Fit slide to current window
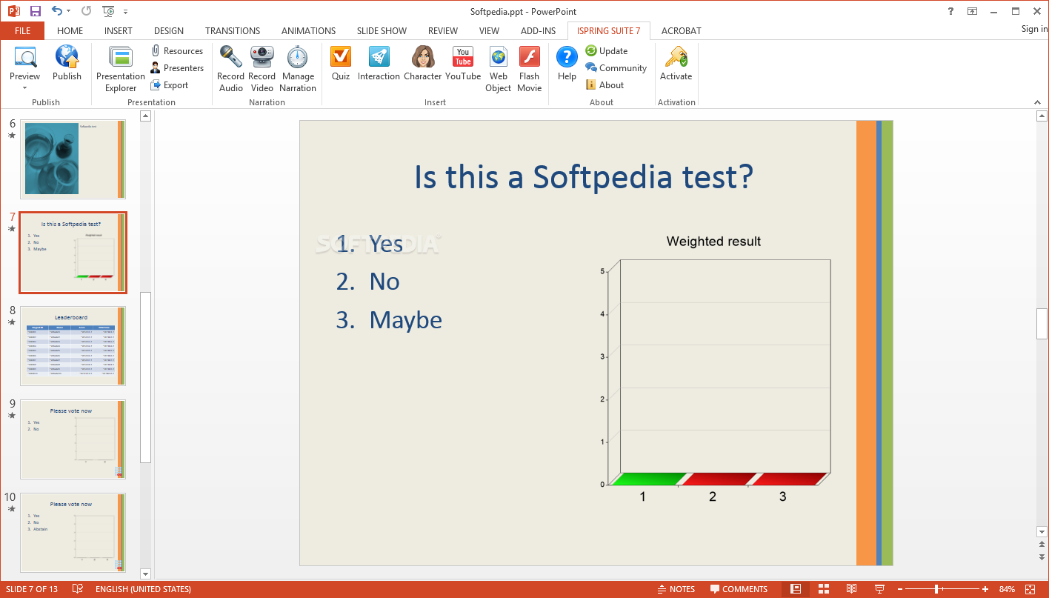Screen dimensions: 1049x598 pyautogui.click(x=1031, y=589)
